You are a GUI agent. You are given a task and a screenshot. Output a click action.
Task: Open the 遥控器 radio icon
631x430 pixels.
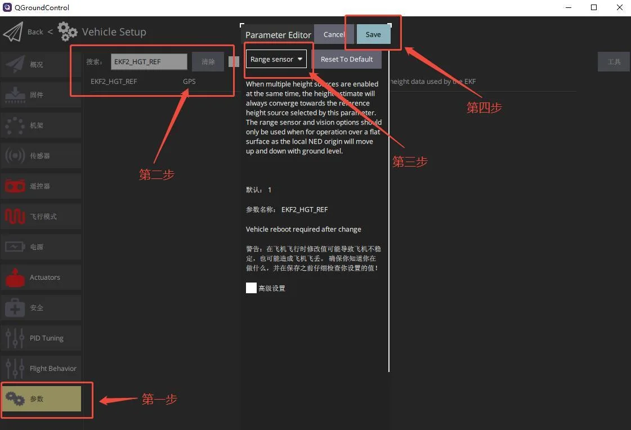click(x=15, y=186)
